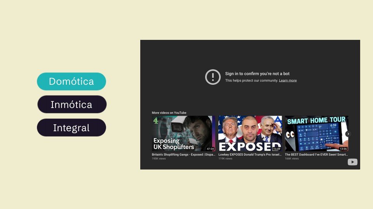Screen dimensions: 373x209
Task: Click the 15:09 duration badge
Action: pyautogui.click(x=276, y=149)
